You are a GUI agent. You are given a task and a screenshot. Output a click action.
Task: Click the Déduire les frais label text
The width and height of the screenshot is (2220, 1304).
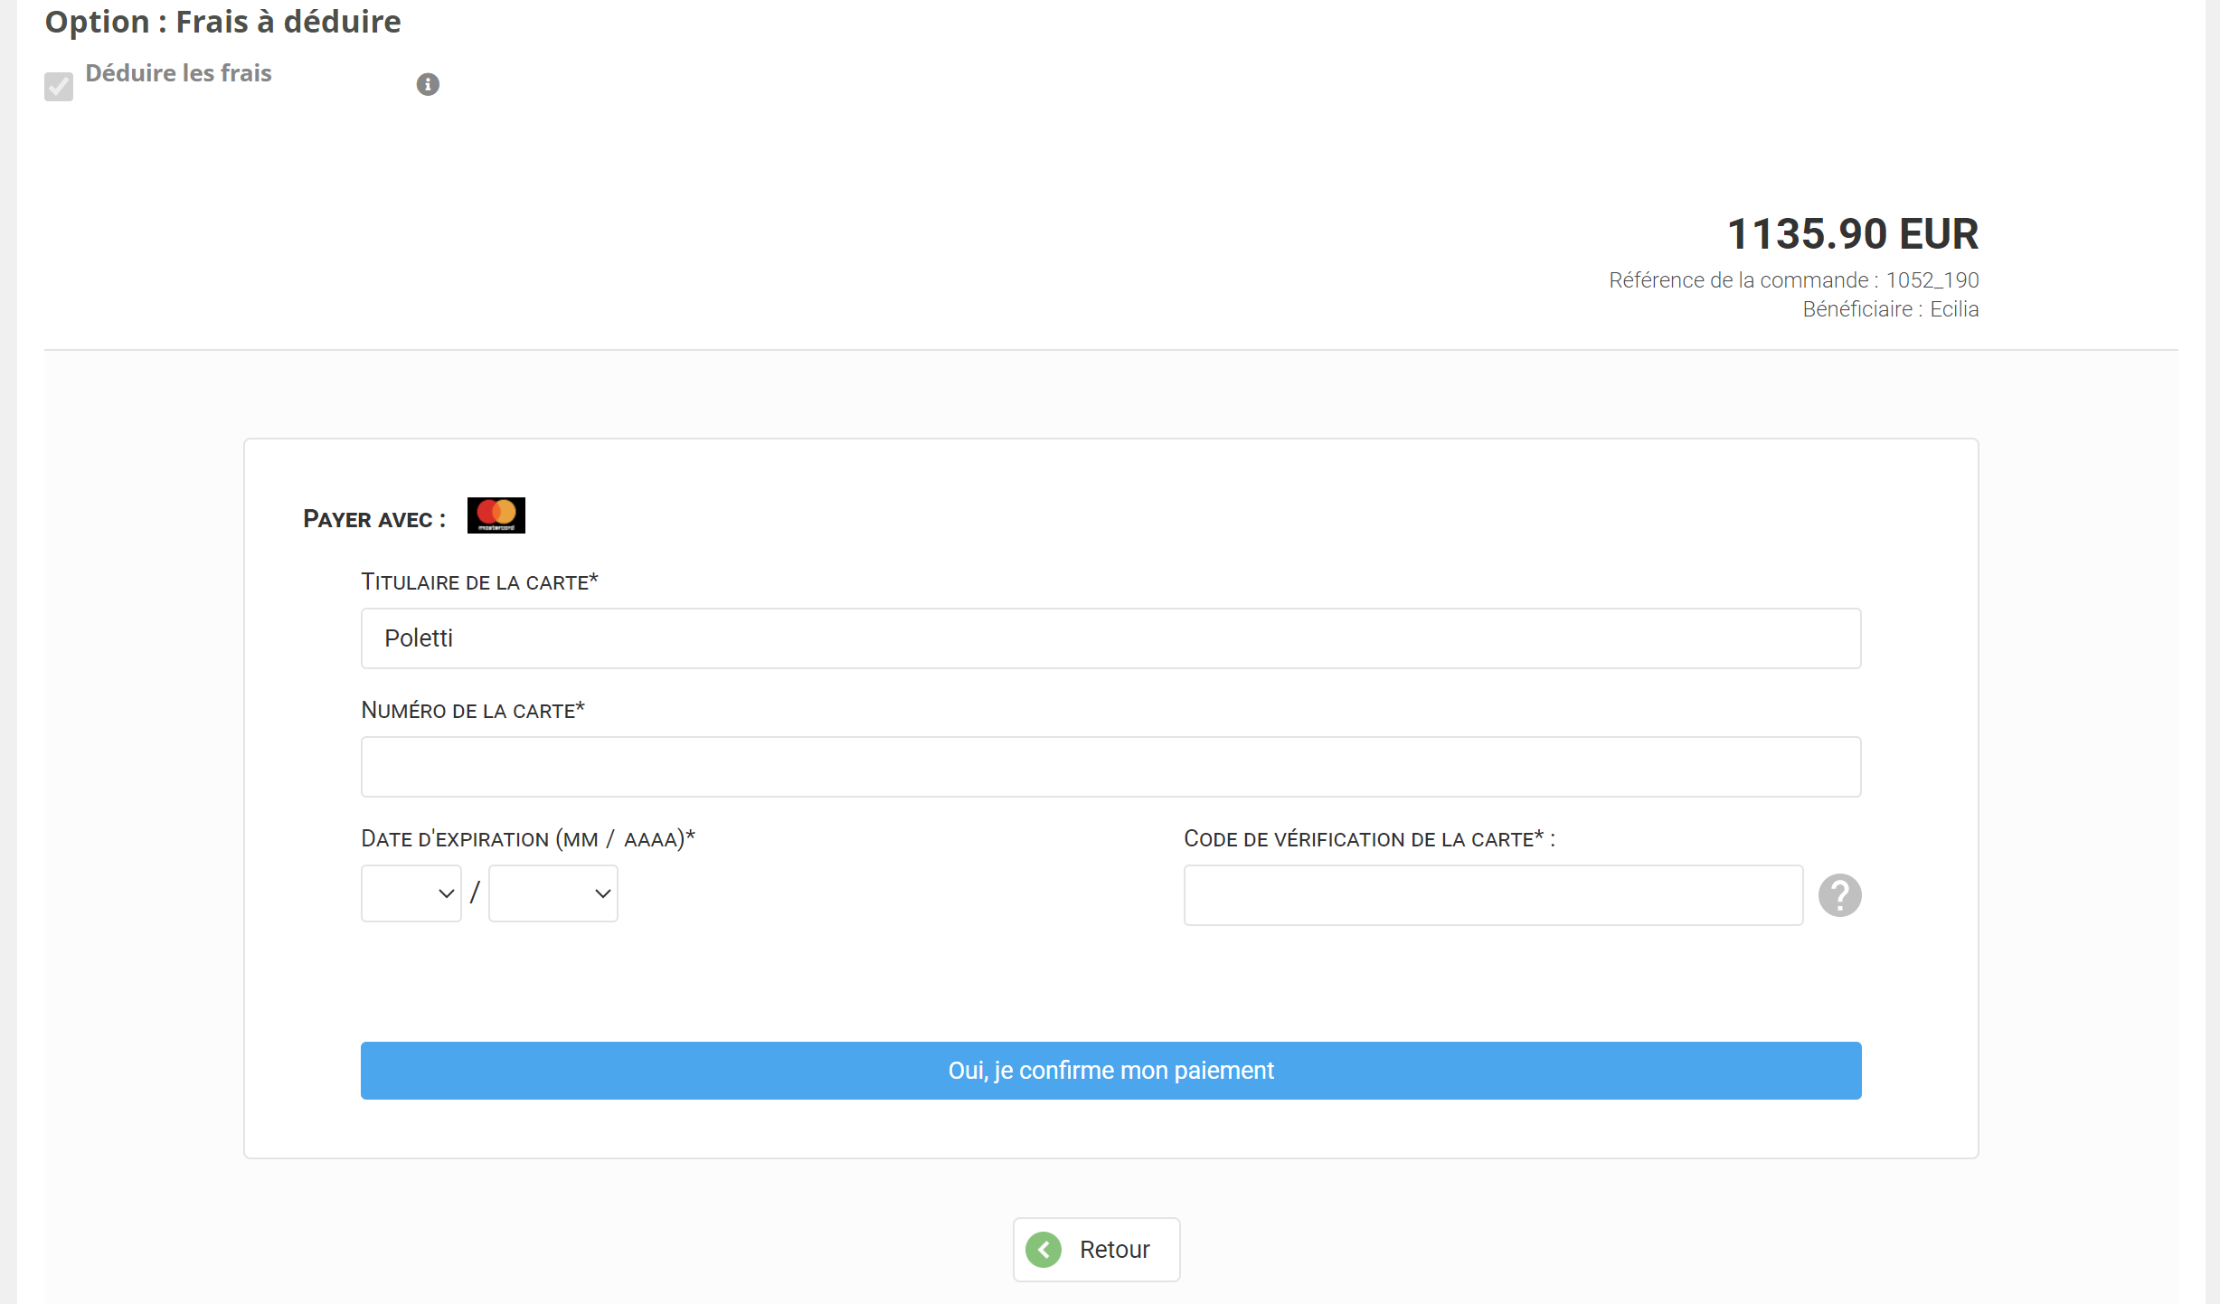click(x=178, y=73)
